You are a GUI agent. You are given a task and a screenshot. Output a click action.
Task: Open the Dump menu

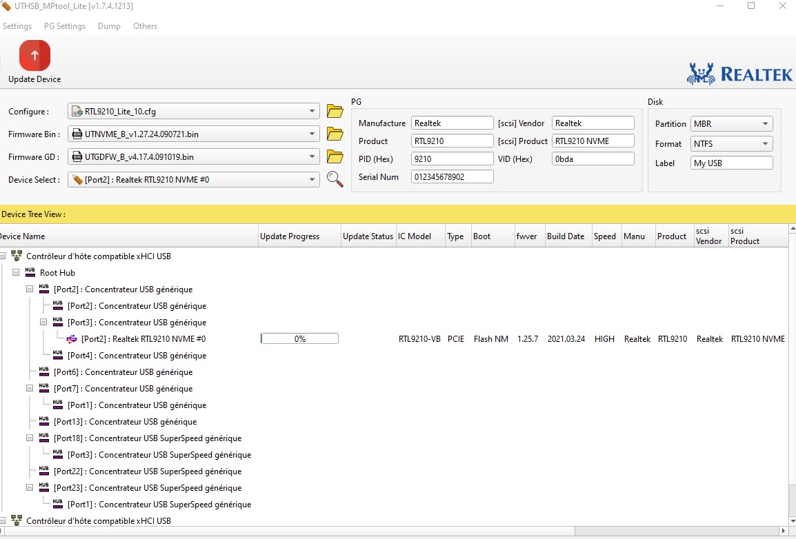109,26
